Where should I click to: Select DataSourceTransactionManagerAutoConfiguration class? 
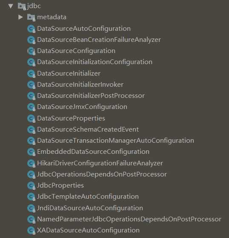[x=116, y=141]
